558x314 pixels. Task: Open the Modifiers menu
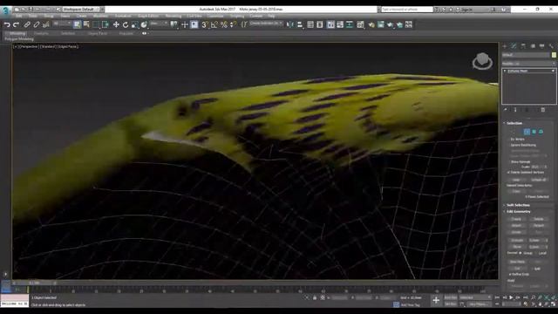(100, 16)
